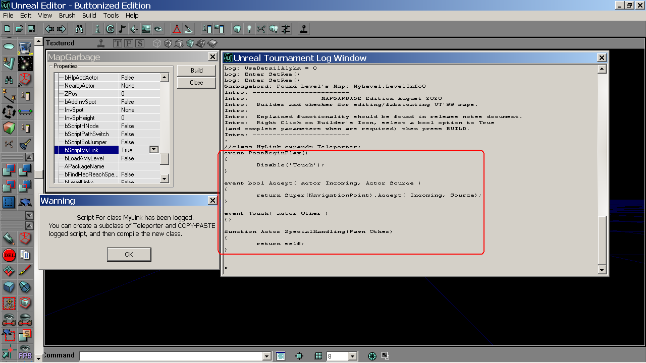Image resolution: width=646 pixels, height=363 pixels.
Task: Open the Sound browser speaker icon
Action: (x=134, y=29)
